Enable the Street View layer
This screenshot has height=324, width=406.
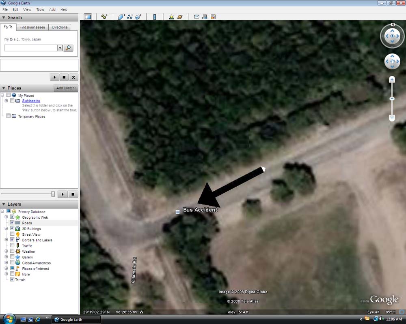12,234
